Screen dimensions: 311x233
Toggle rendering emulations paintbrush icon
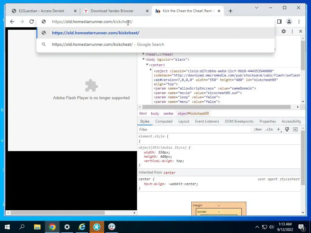click(287, 129)
